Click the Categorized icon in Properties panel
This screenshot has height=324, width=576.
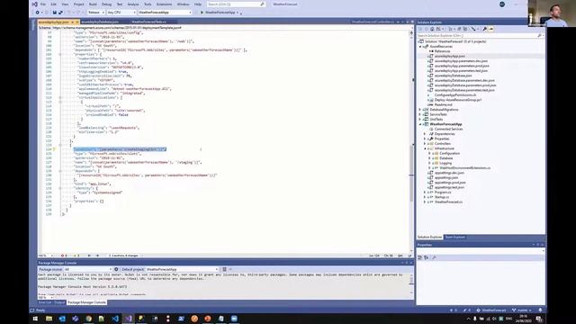420,257
